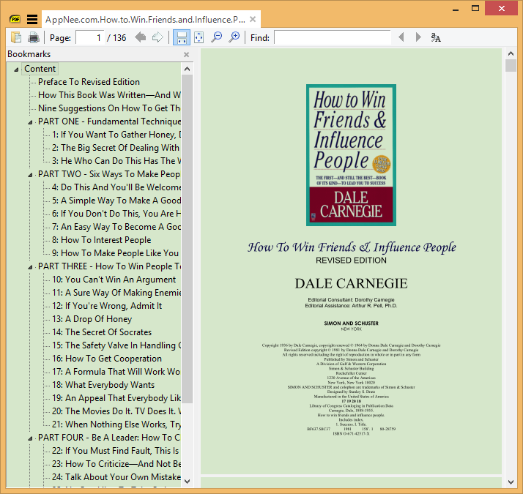
Task: Print the document using printer icon
Action: pyautogui.click(x=34, y=37)
